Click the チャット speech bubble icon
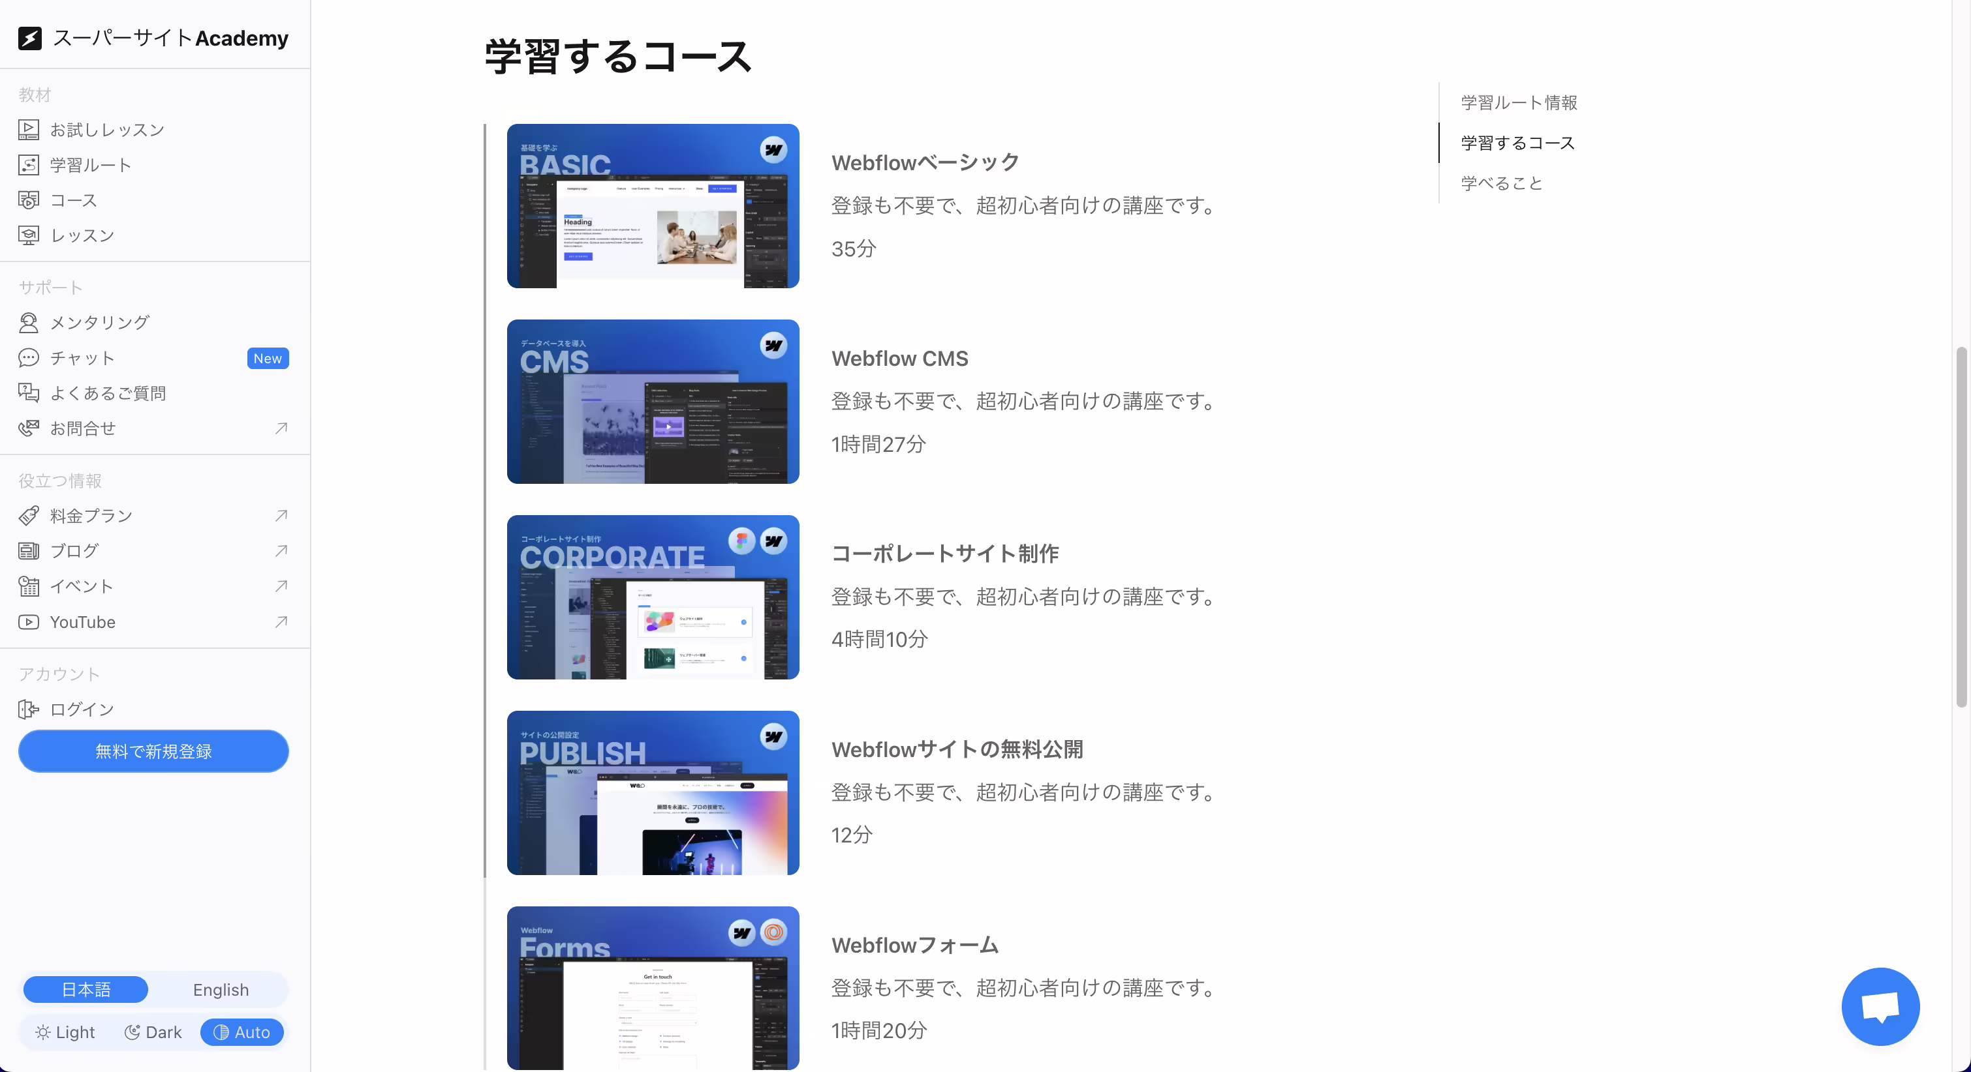Image resolution: width=1971 pixels, height=1072 pixels. pos(28,358)
